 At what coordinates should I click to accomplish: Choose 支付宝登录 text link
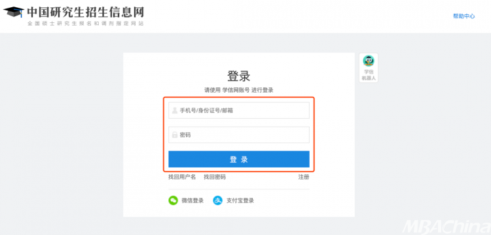(240, 200)
